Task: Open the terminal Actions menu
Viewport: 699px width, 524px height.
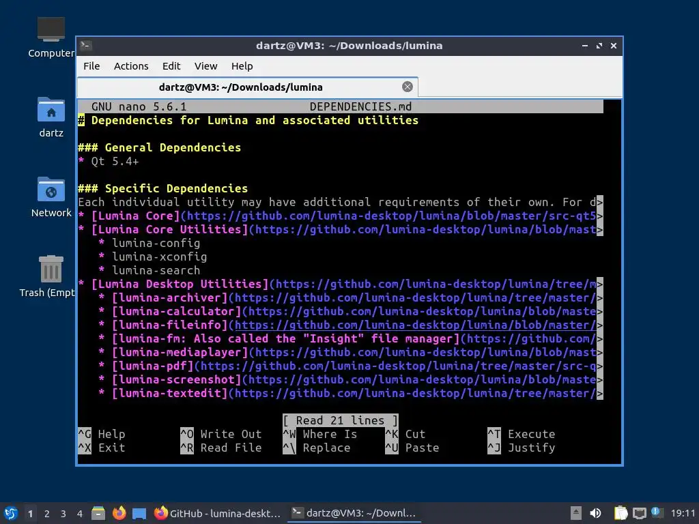Action: pyautogui.click(x=131, y=66)
